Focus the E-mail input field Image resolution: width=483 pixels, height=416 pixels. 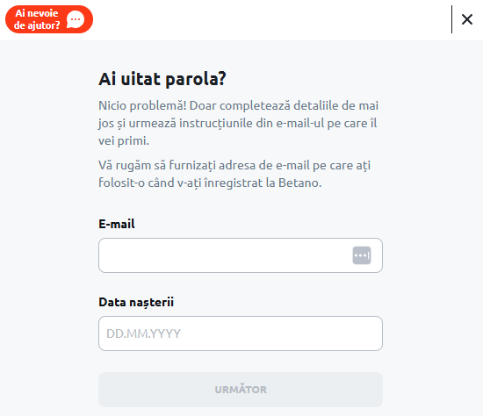coord(241,255)
